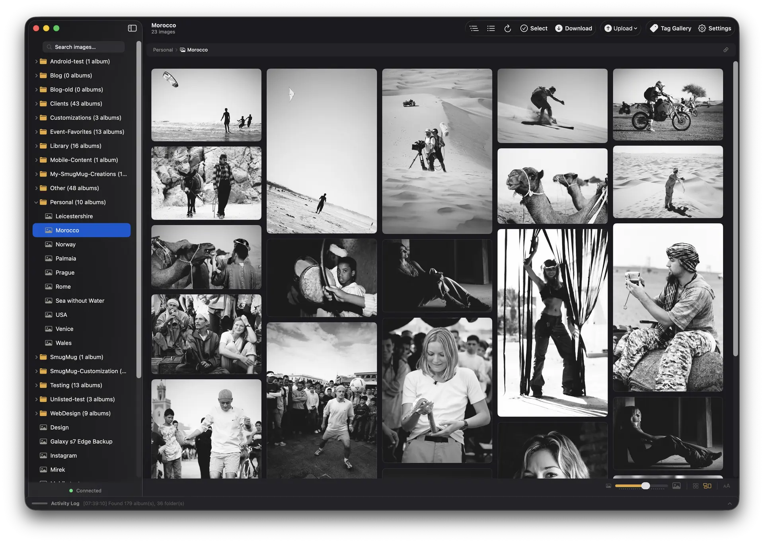Open Tag Gallery
Screen dimensions: 764x543
[670, 28]
